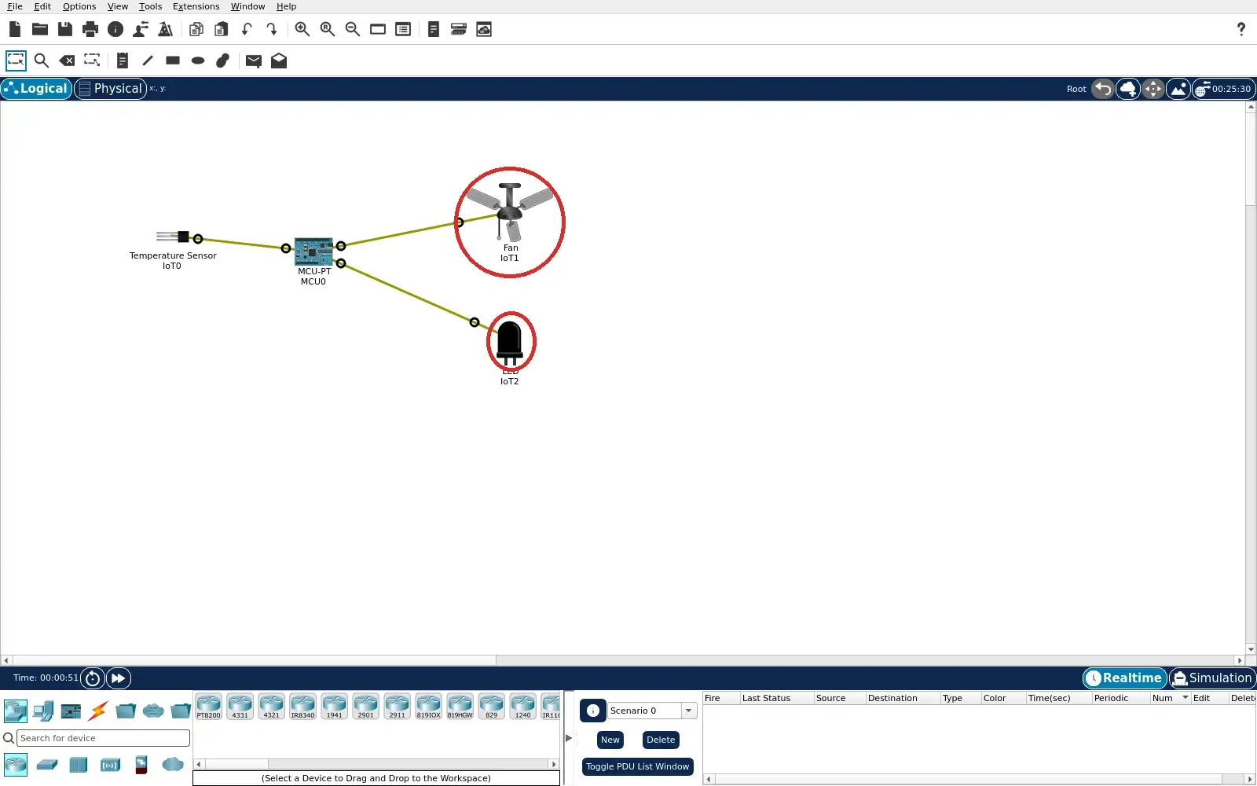Click the Power Cycle Devices button

point(93,678)
